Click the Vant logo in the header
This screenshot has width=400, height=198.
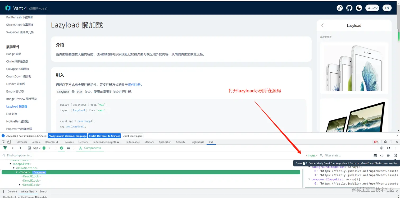(x=8, y=8)
